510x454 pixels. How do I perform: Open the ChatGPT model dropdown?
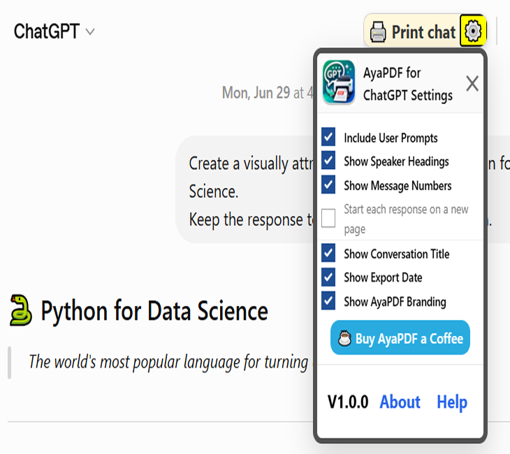[x=54, y=31]
